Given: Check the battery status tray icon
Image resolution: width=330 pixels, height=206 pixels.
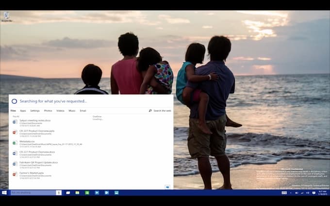Looking at the screenshot, I should pyautogui.click(x=297, y=193).
